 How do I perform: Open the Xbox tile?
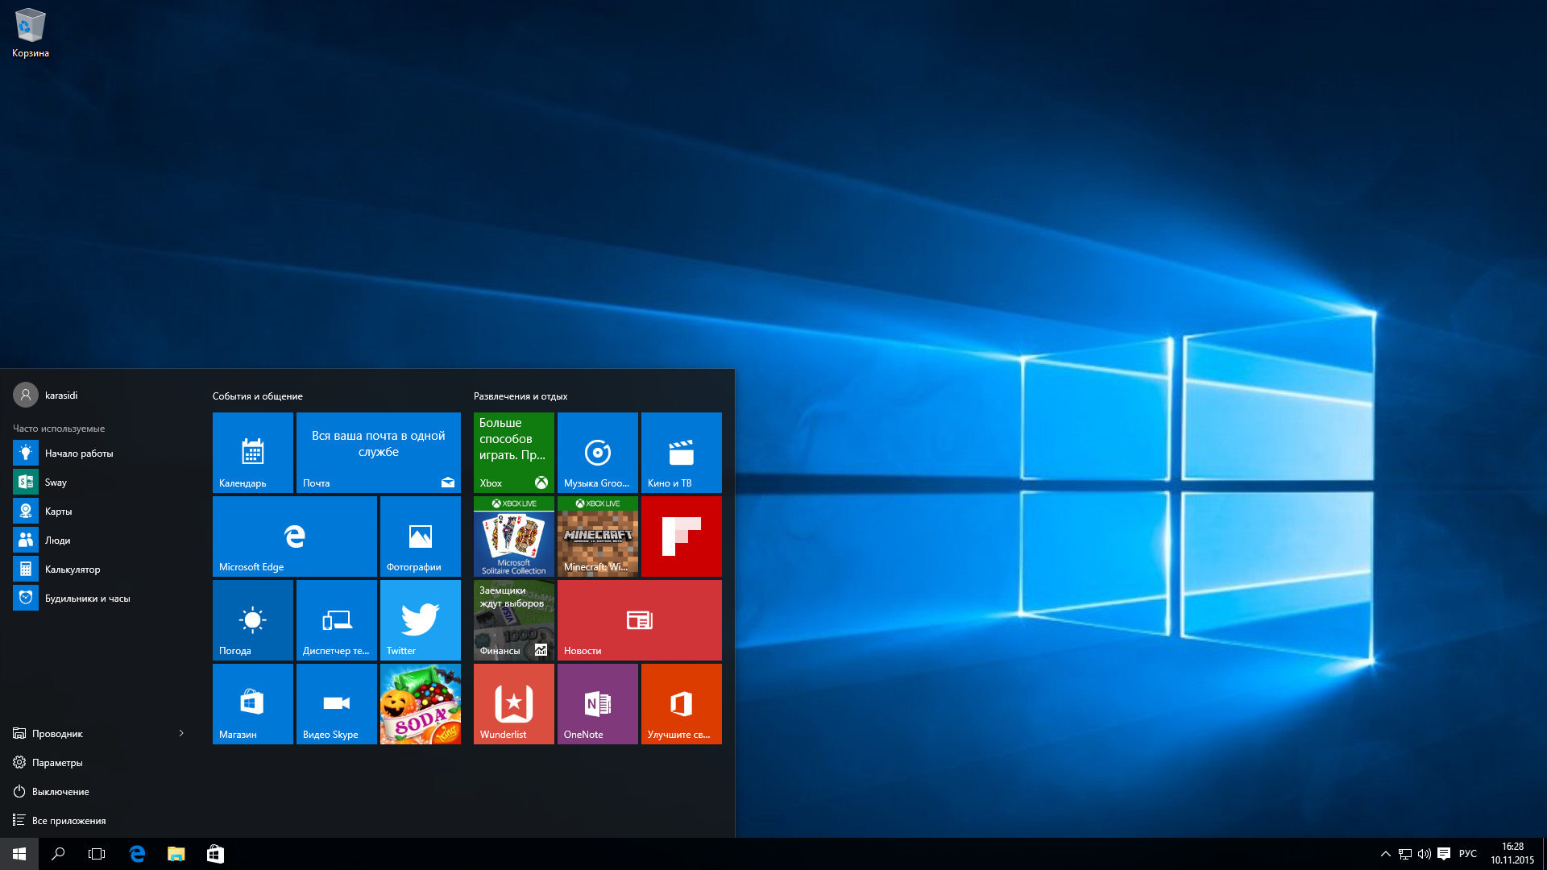point(514,453)
